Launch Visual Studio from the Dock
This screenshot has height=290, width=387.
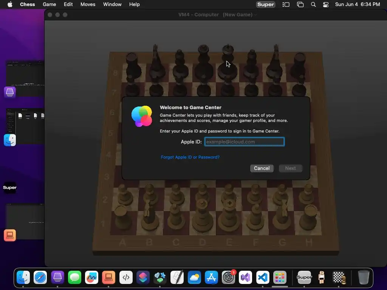(246, 278)
